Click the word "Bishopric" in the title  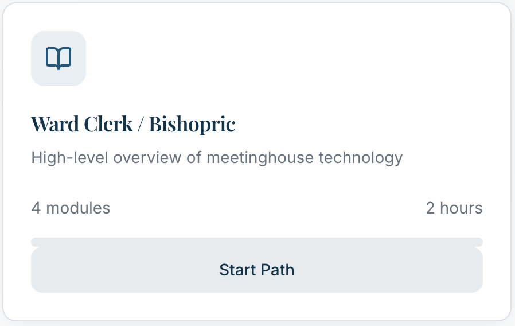click(x=192, y=124)
